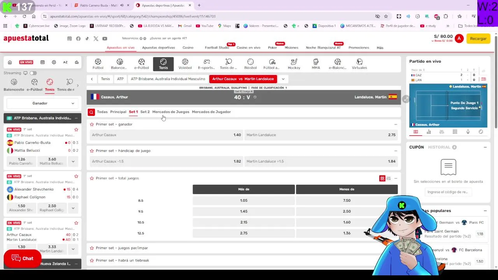
Task: Select Más de 9.5 odds 1.45
Action: point(244,211)
